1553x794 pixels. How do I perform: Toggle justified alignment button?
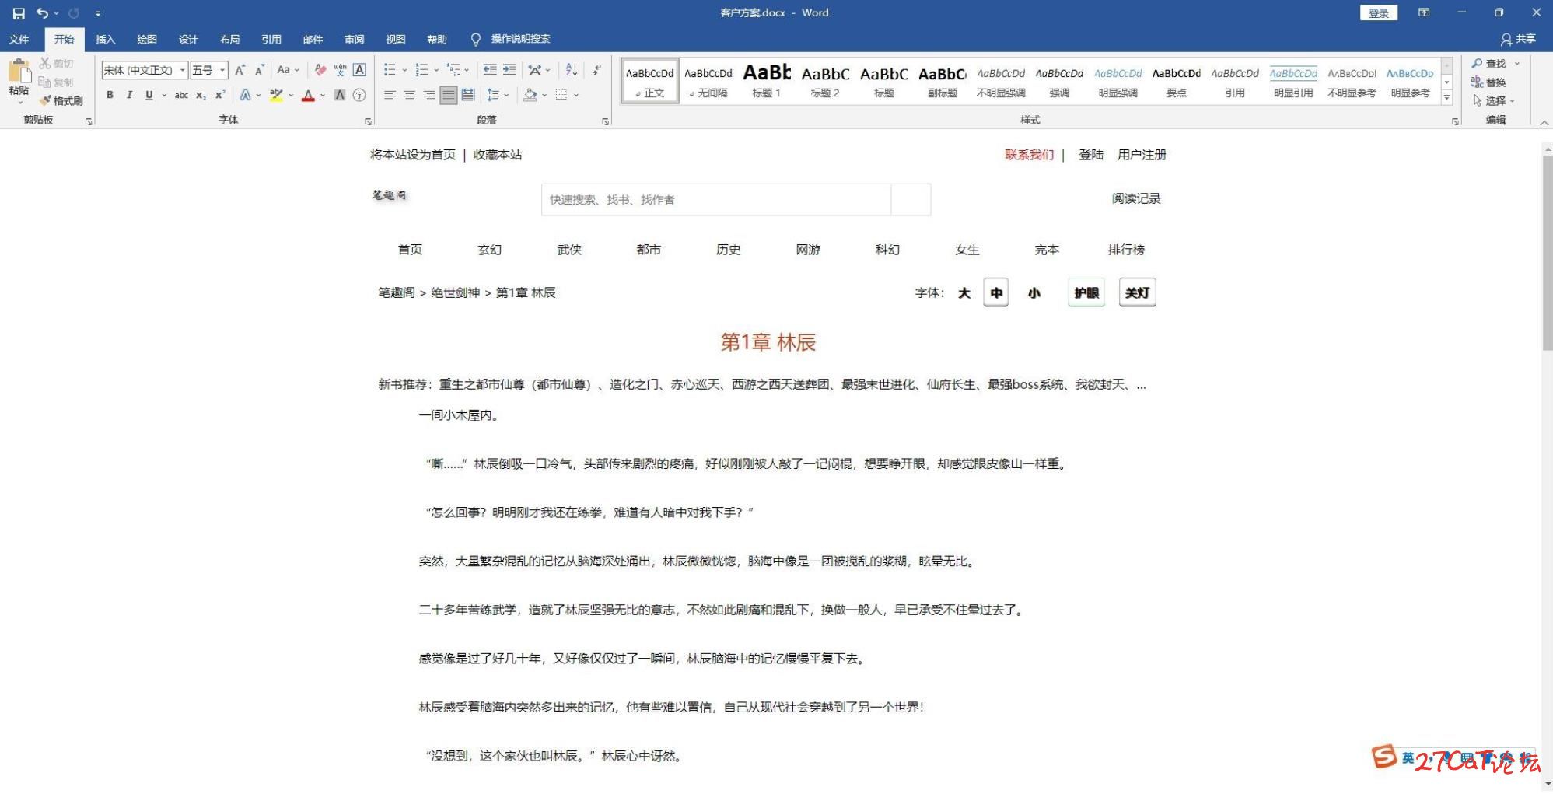pyautogui.click(x=449, y=95)
